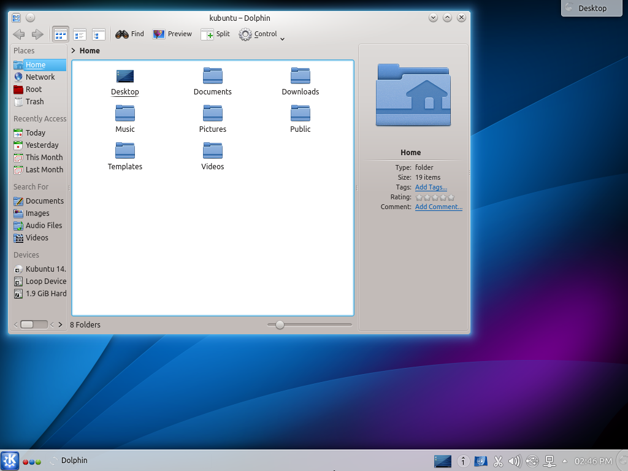
Task: Open the Desktop toolbox button
Action: (592, 8)
